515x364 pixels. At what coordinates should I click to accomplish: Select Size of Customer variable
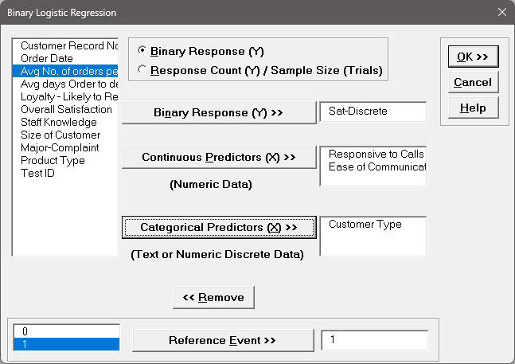pyautogui.click(x=60, y=135)
